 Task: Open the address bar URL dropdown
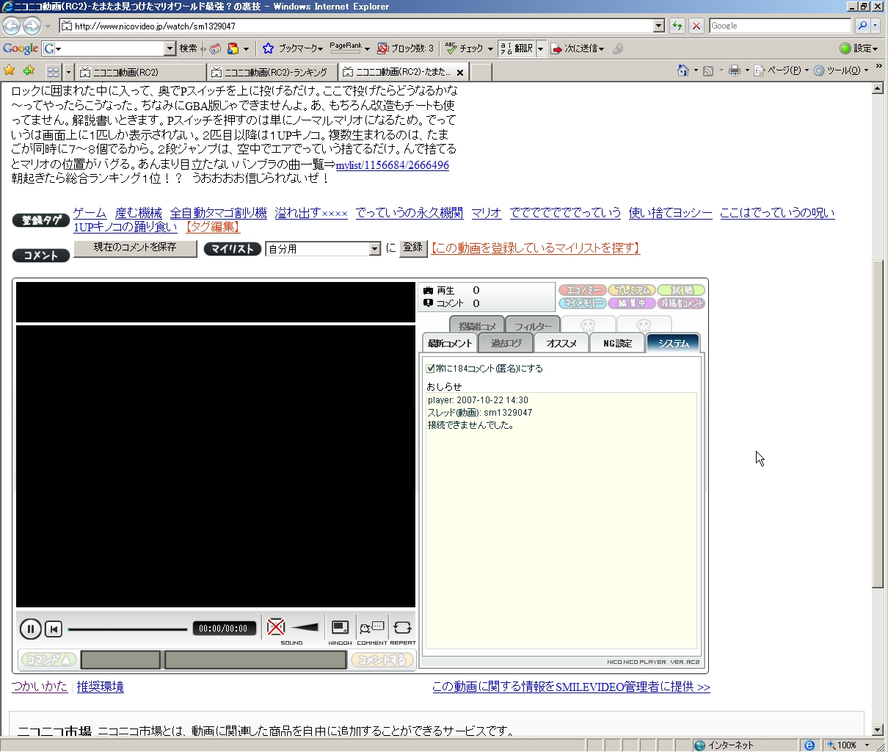(658, 26)
